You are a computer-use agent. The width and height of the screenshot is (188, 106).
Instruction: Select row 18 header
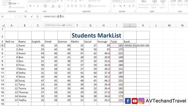[x=2, y=100]
